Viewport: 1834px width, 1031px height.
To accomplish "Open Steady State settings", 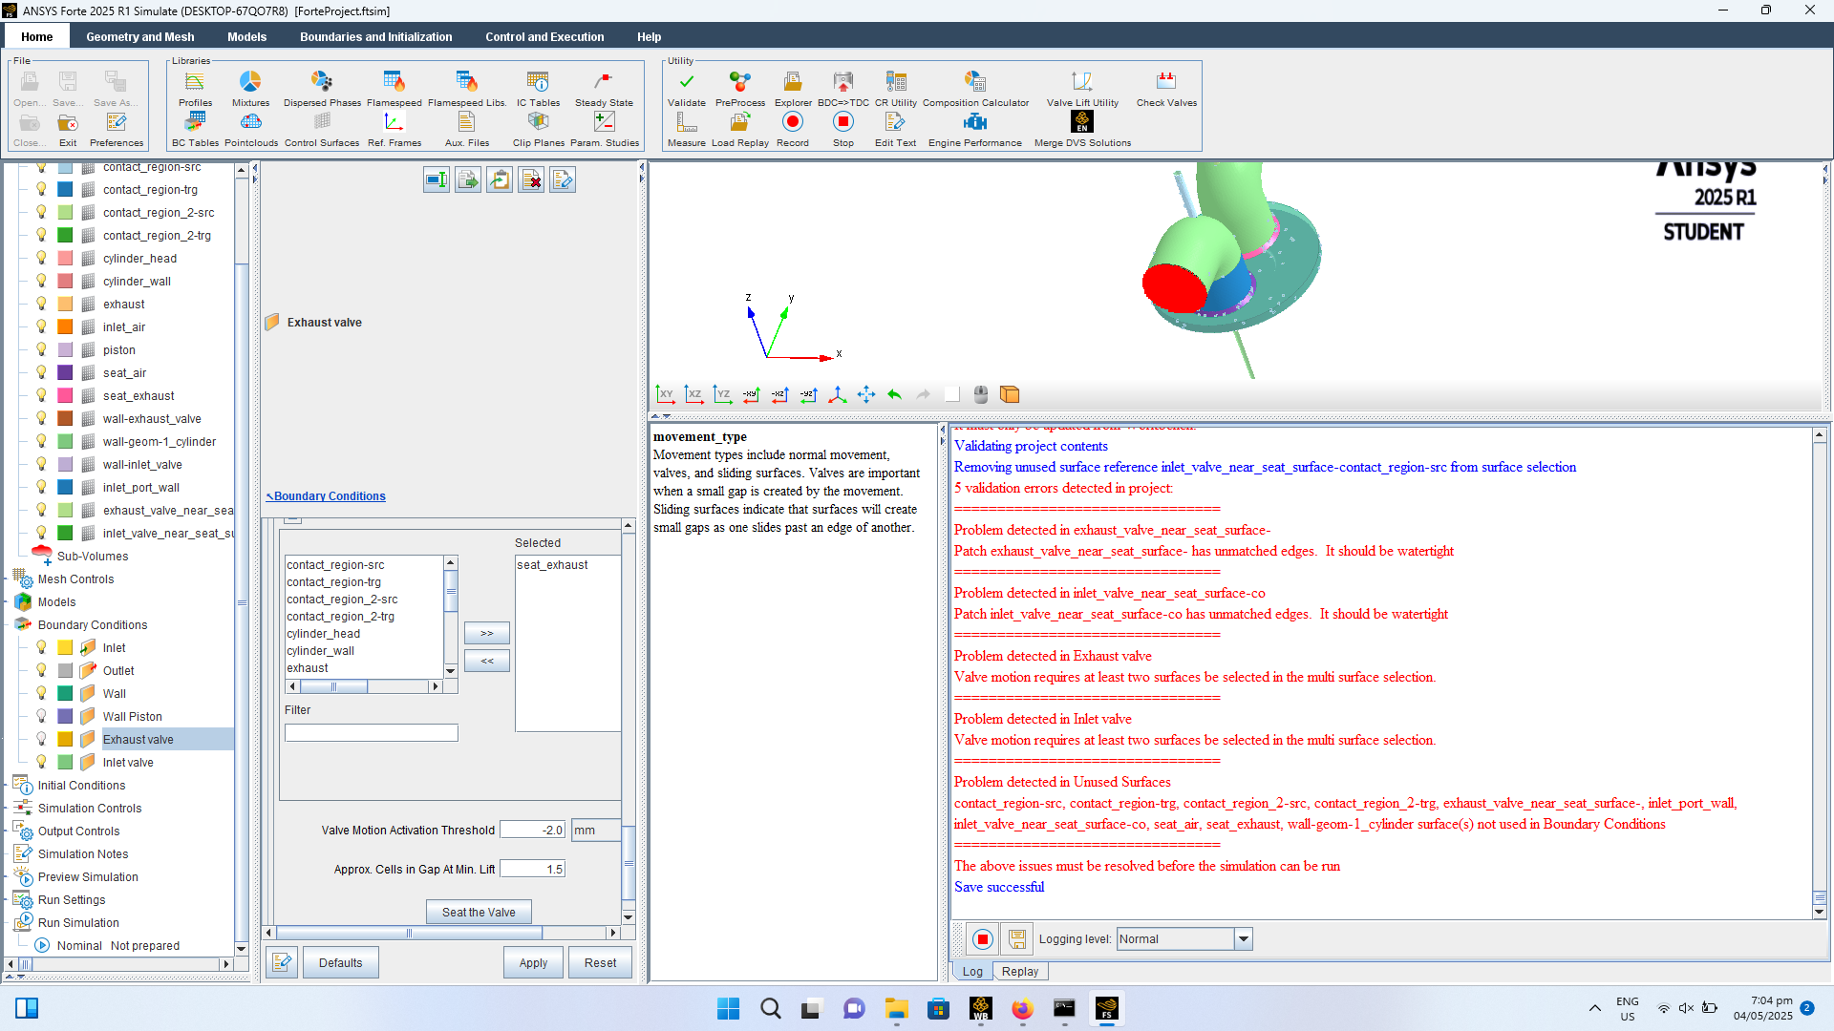I will click(x=604, y=89).
